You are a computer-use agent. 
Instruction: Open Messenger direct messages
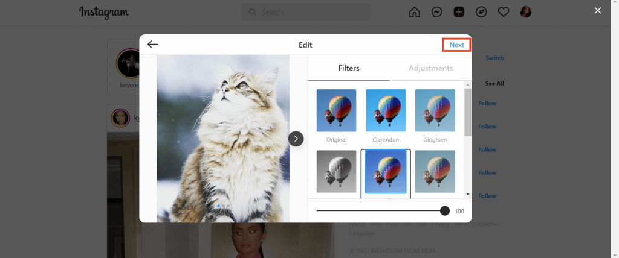436,12
